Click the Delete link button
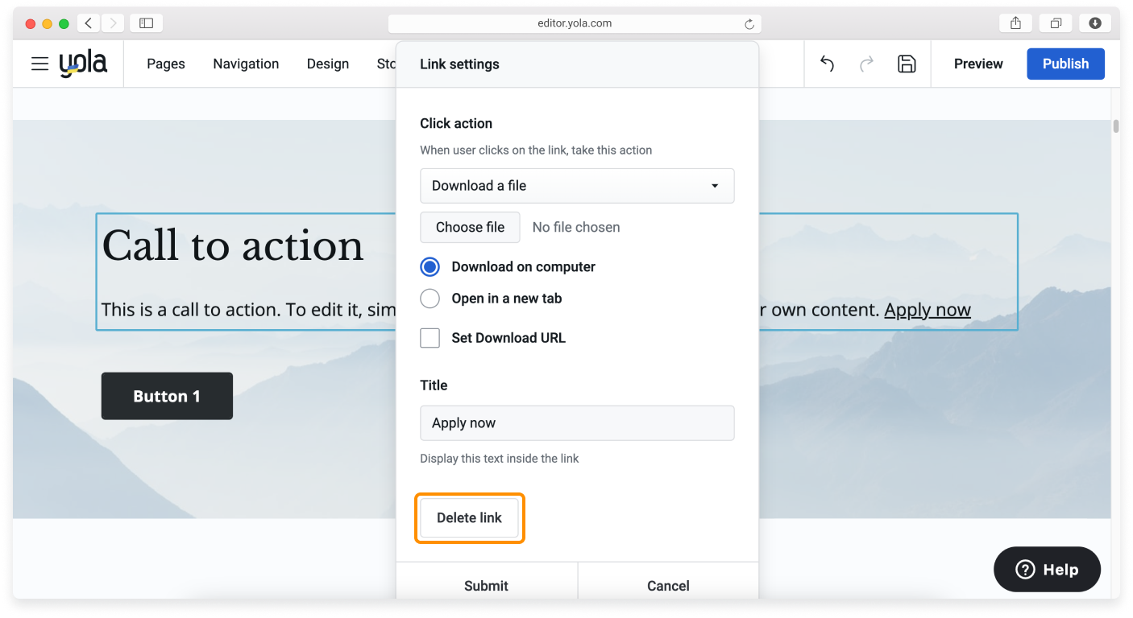This screenshot has height=618, width=1133. pos(470,517)
